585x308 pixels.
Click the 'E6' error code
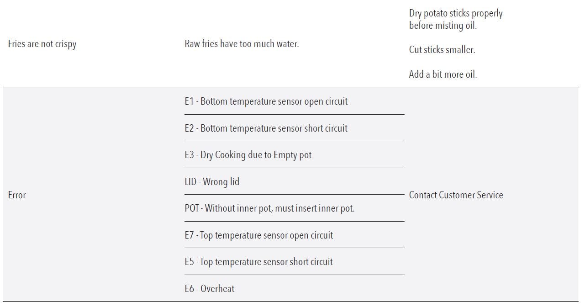189,289
